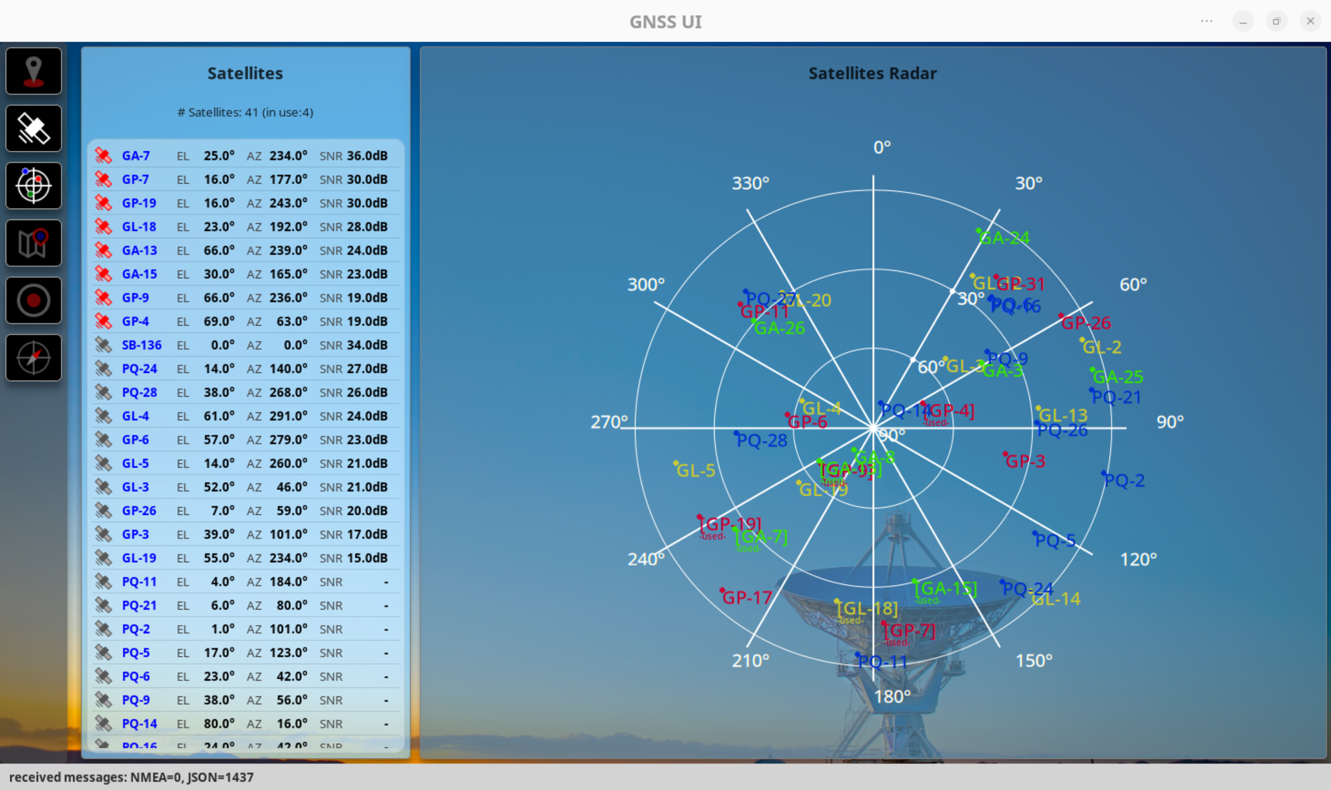Click the gray satellite icon beside SB-136
1331x790 pixels.
click(104, 345)
